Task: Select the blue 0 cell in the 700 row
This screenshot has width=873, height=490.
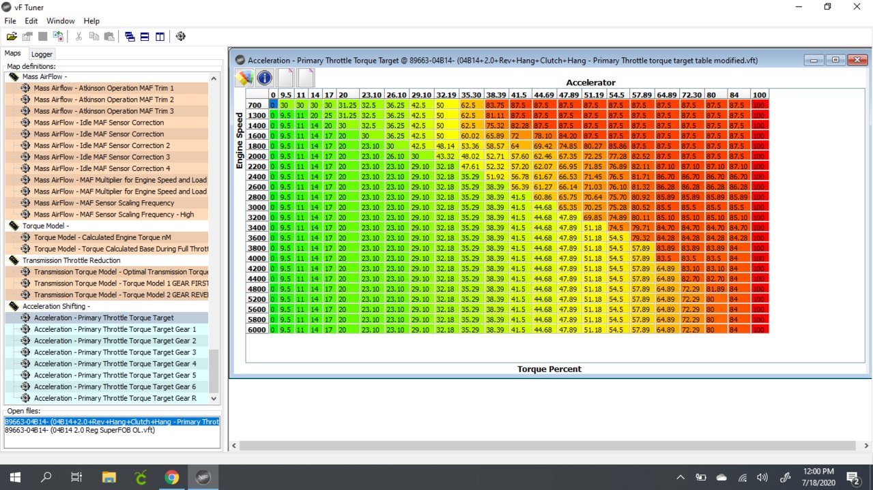Action: (273, 105)
